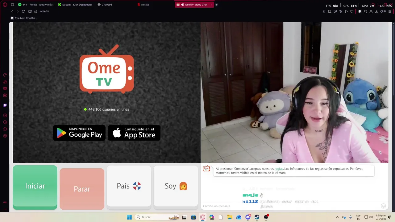Open Discord from the taskbar
395x222 pixels.
pyautogui.click(x=248, y=217)
